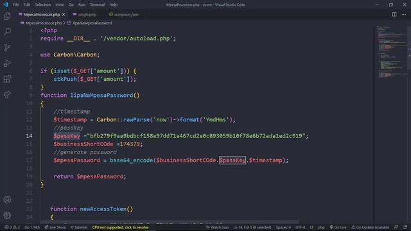Open the Source Control view
The image size is (411, 231).
(x=7, y=47)
